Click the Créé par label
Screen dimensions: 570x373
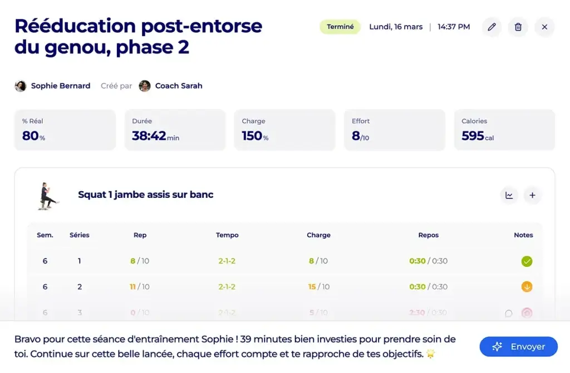pyautogui.click(x=116, y=86)
